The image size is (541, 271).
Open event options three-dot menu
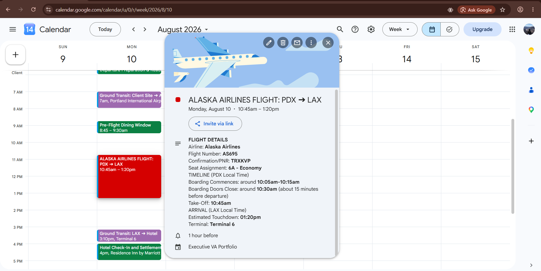point(311,43)
